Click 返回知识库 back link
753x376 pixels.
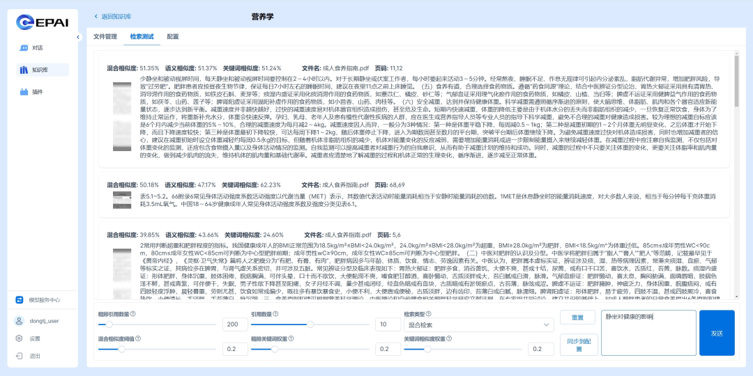pyautogui.click(x=112, y=15)
